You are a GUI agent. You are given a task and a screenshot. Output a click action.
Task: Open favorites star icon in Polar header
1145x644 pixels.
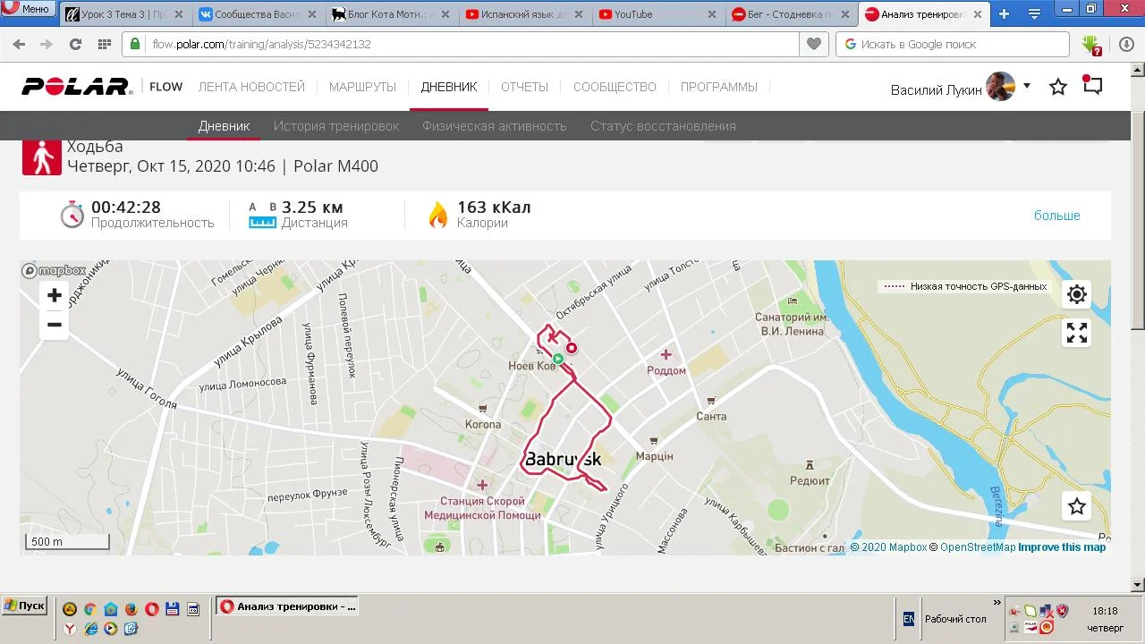1058,87
